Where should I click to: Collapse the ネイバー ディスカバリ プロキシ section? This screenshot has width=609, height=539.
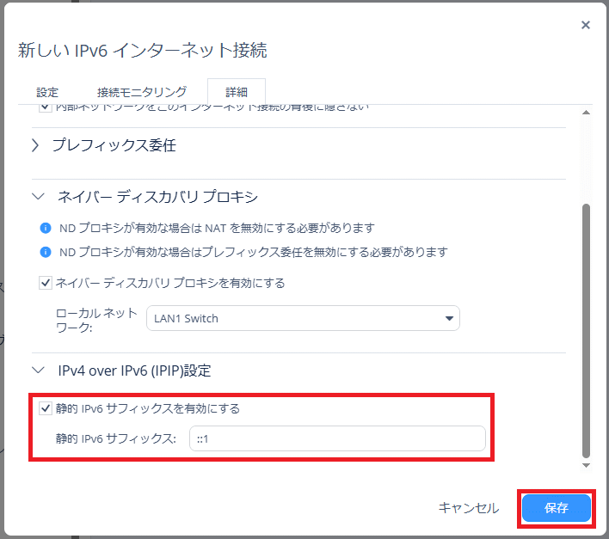point(36,197)
